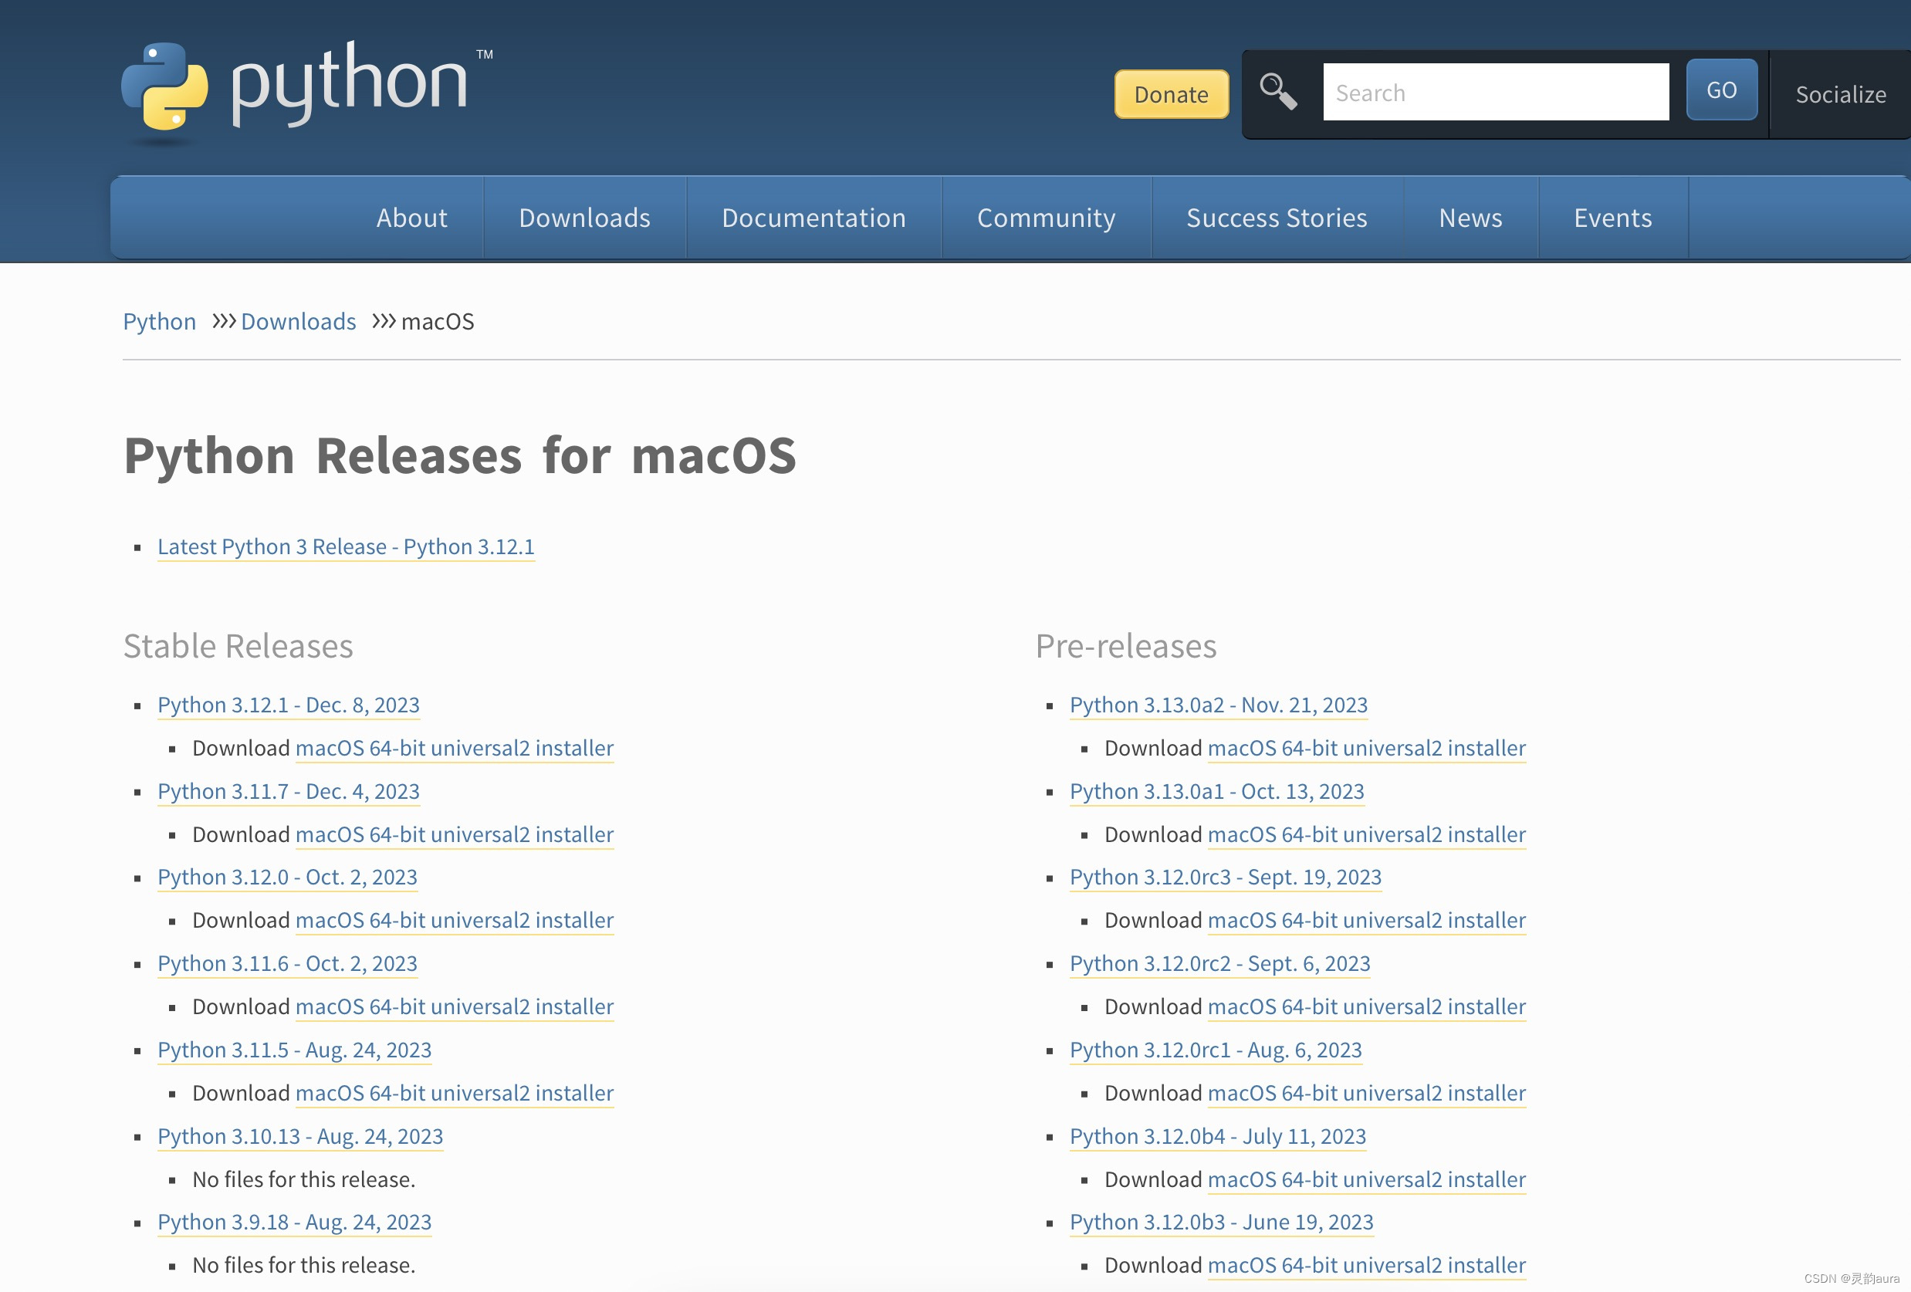Image resolution: width=1911 pixels, height=1292 pixels.
Task: Type in the Search input field
Action: pos(1495,92)
